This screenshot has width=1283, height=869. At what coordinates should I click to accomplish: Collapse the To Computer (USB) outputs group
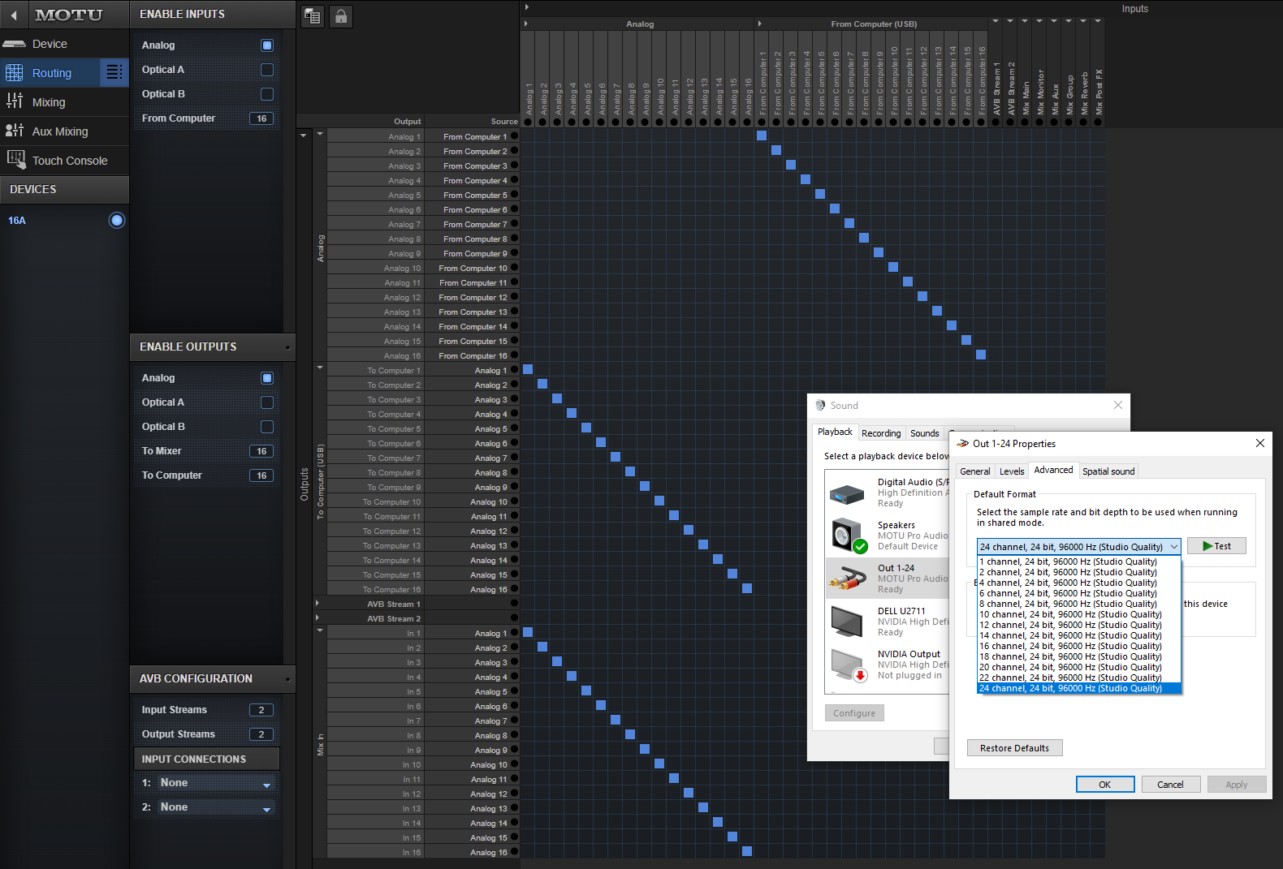tap(320, 368)
